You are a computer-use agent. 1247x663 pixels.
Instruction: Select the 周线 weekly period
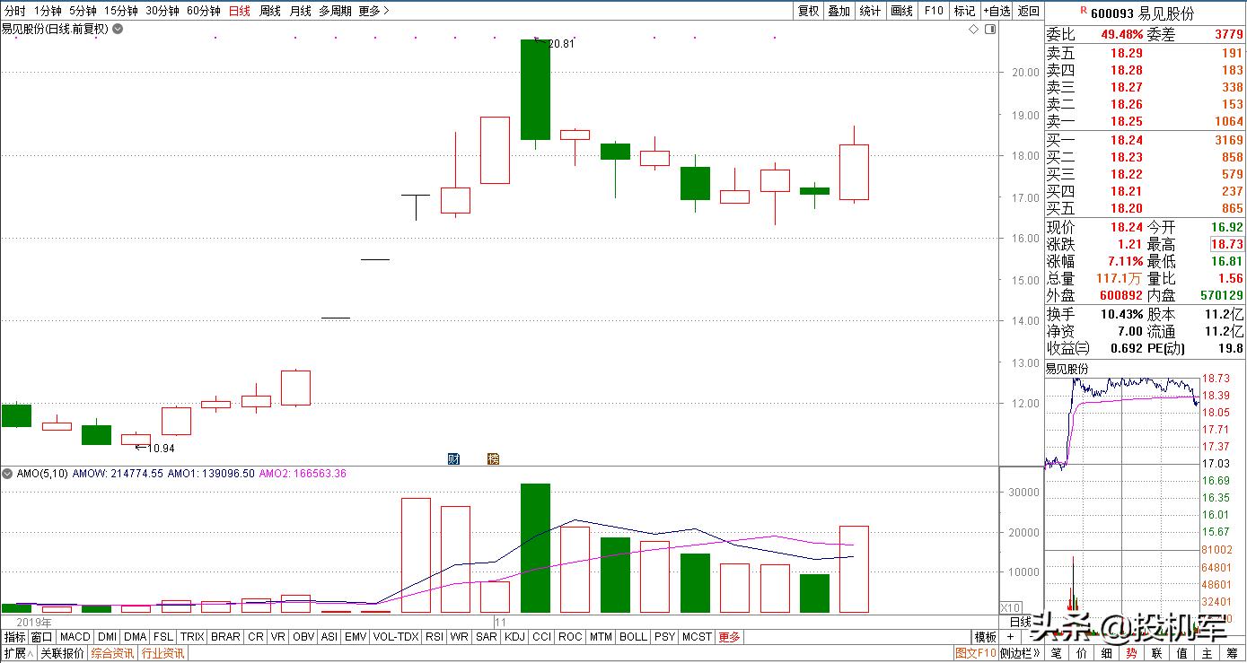point(270,11)
